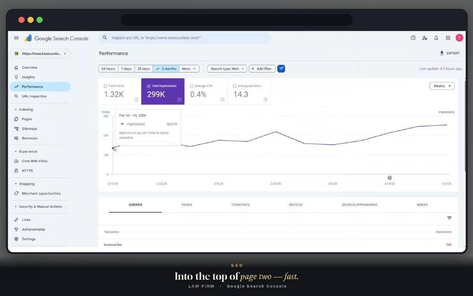
Task: Switch to the Countries tab
Action: 241,205
